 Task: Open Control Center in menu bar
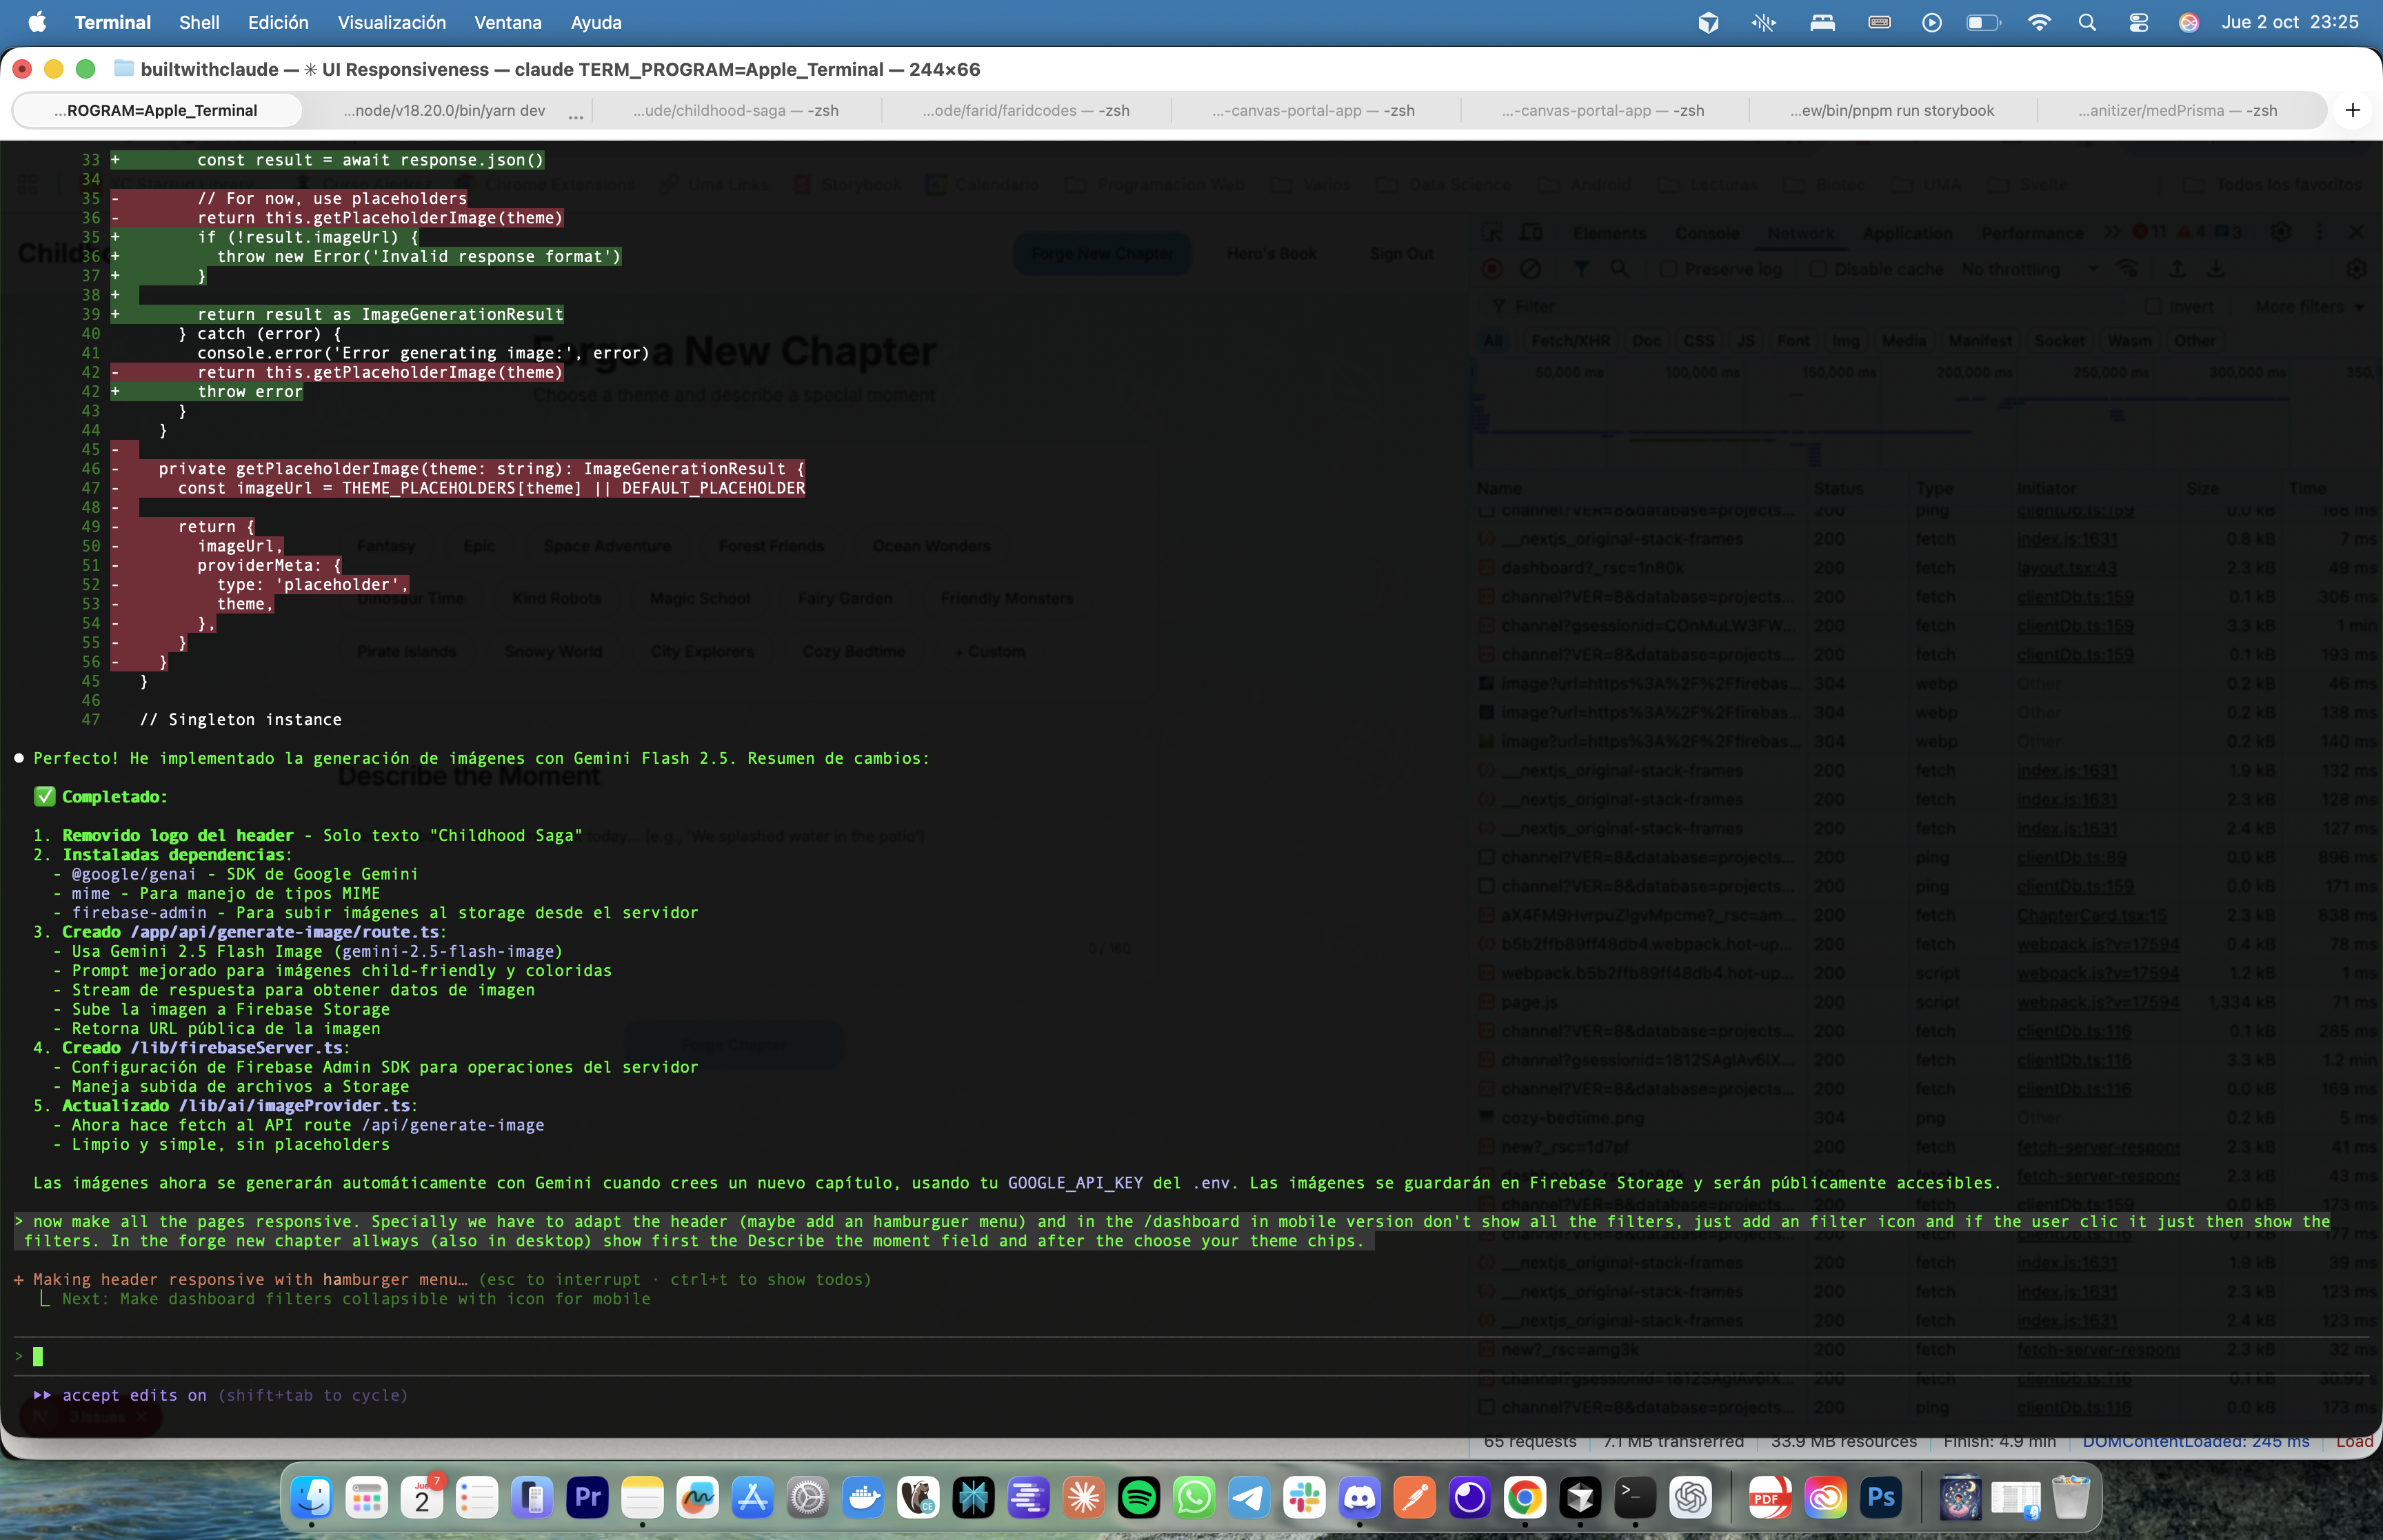pyautogui.click(x=2138, y=22)
